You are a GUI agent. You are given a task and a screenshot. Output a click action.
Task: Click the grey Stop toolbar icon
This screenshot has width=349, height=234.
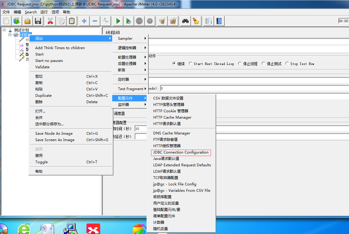click(x=139, y=21)
